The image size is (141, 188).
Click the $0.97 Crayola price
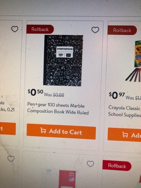(x=117, y=95)
